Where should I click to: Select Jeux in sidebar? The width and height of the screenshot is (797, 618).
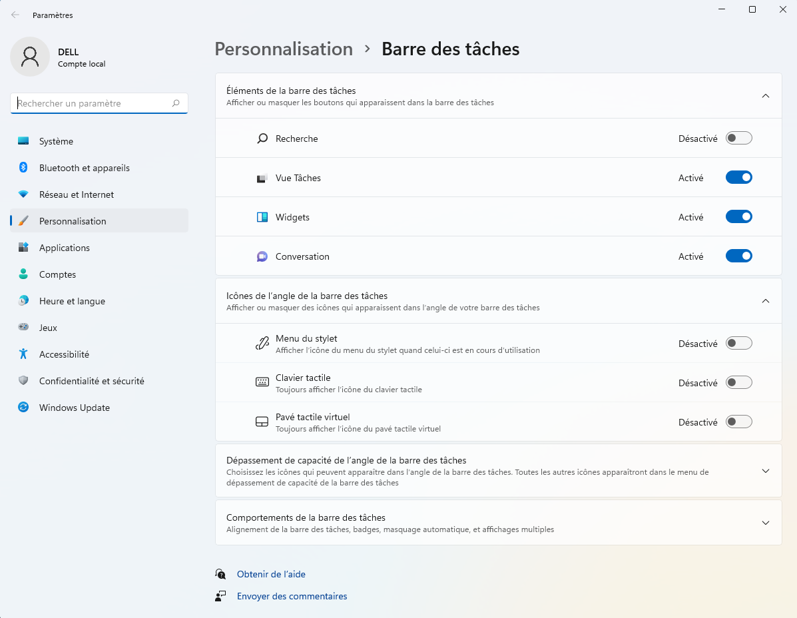coord(99,328)
